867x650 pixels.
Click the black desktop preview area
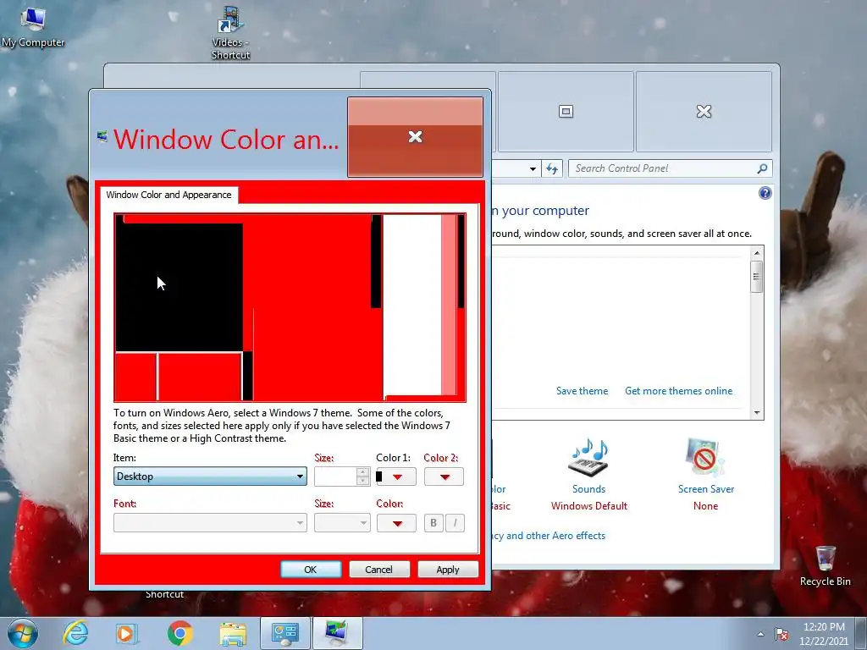click(x=179, y=287)
